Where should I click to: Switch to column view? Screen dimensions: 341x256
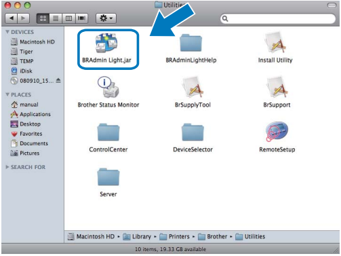[68, 18]
